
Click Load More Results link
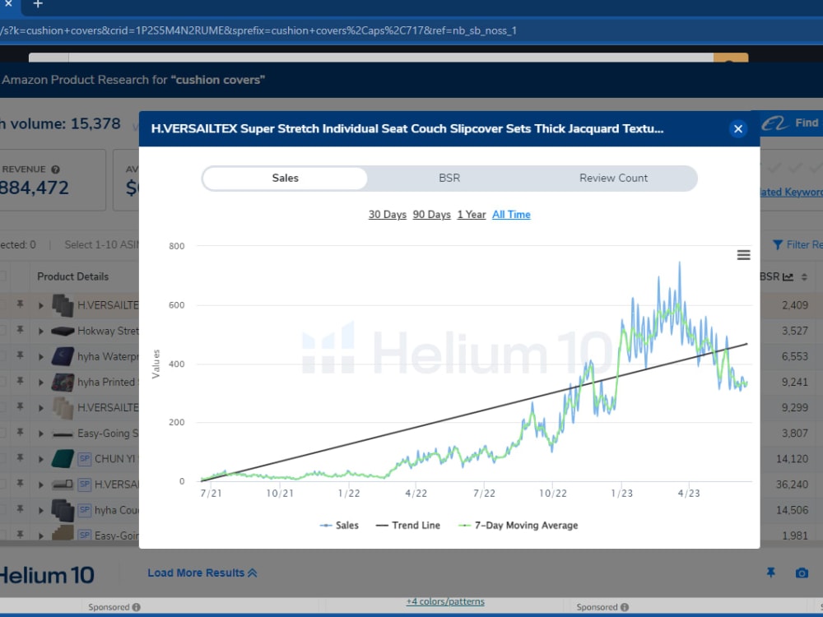click(x=202, y=573)
